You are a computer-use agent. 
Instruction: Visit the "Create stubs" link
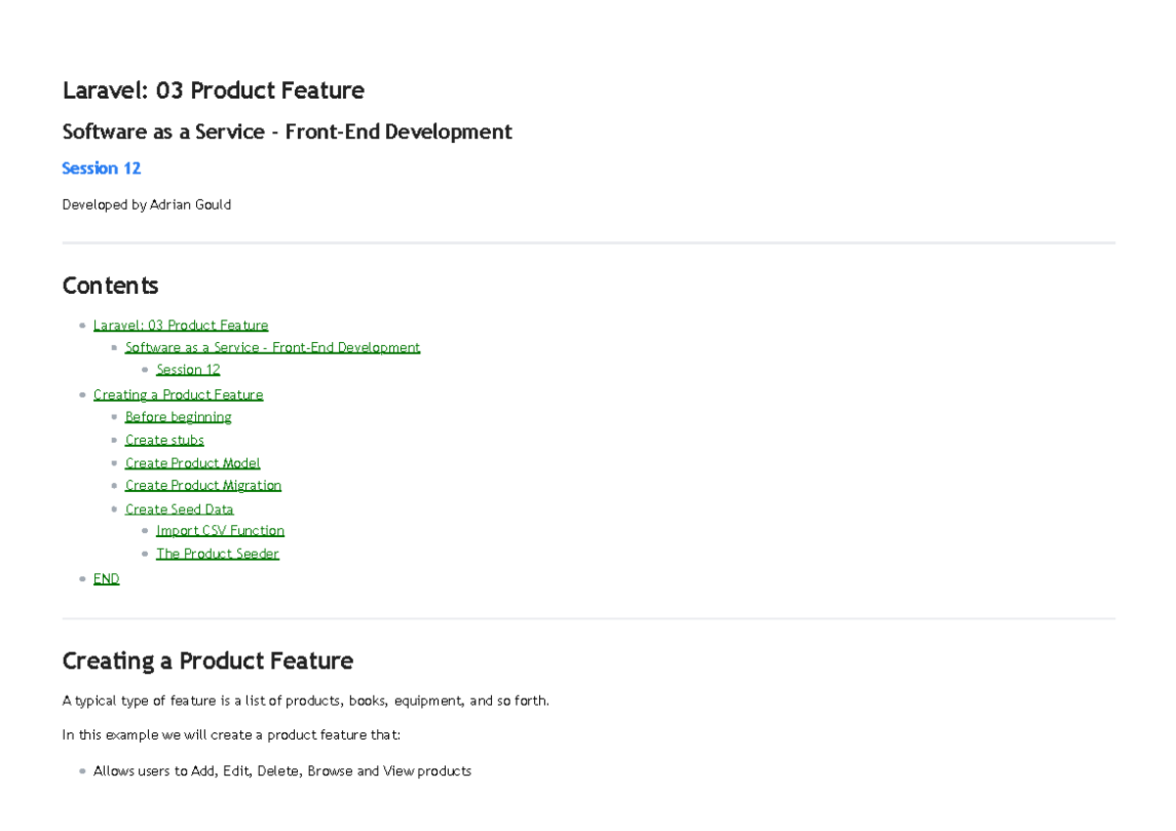pyautogui.click(x=164, y=439)
